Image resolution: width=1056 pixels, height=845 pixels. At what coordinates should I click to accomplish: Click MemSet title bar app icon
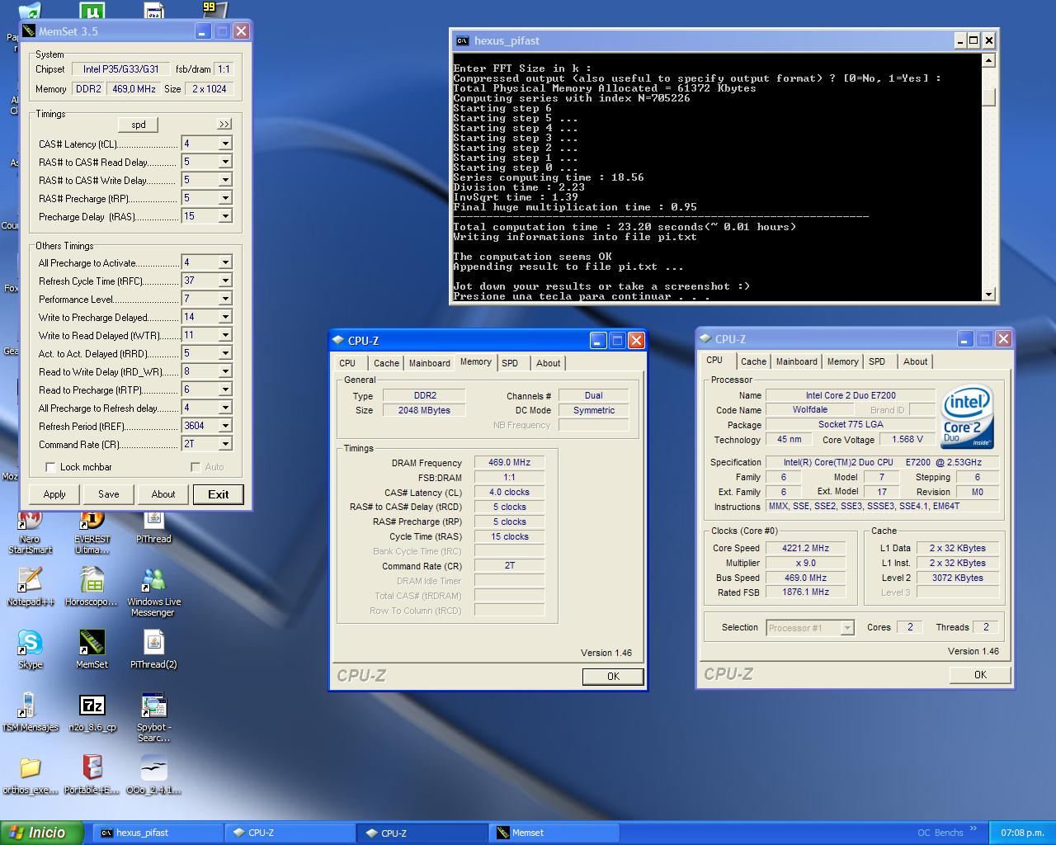pyautogui.click(x=29, y=31)
